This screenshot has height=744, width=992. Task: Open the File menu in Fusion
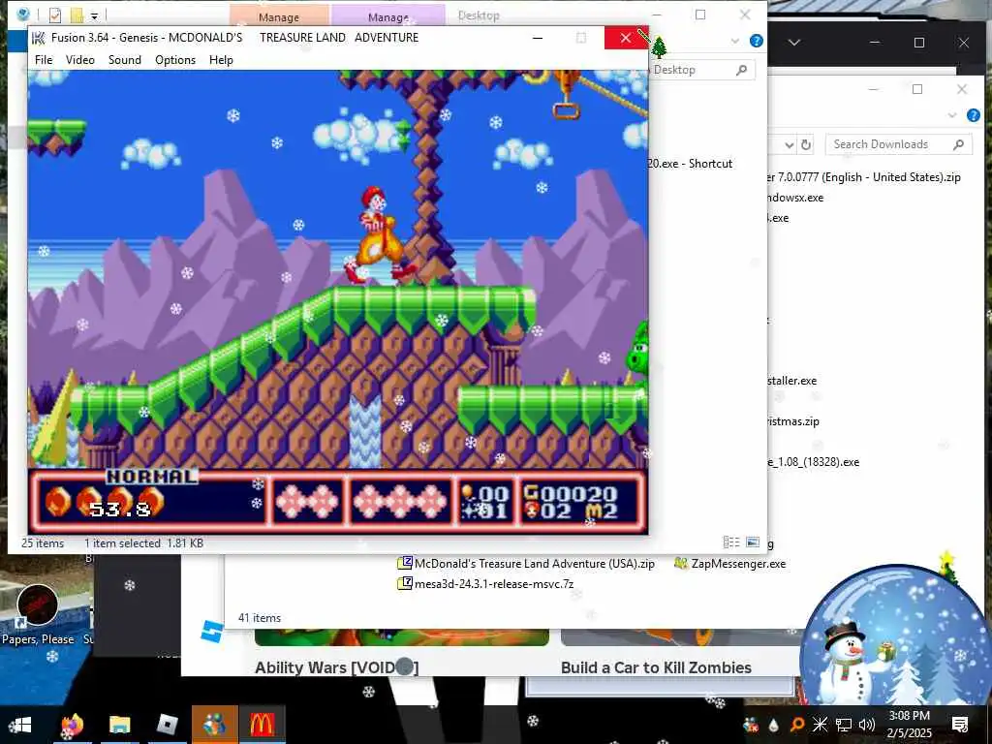[x=44, y=60]
